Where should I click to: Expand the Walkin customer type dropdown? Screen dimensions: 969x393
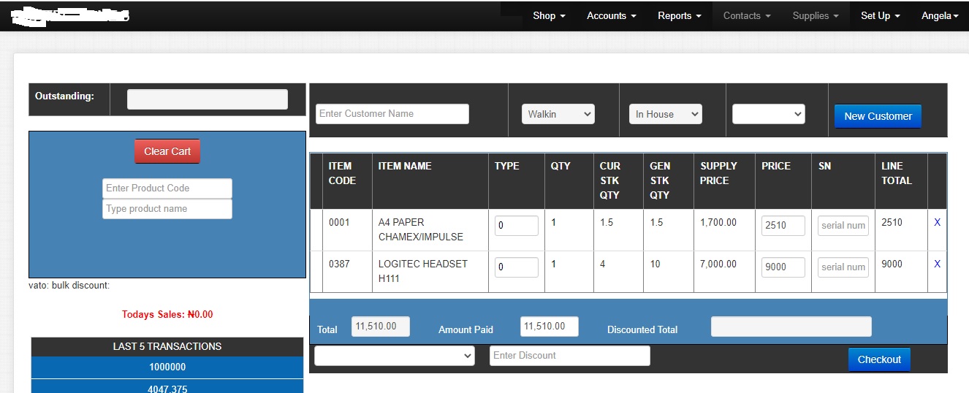click(x=558, y=114)
